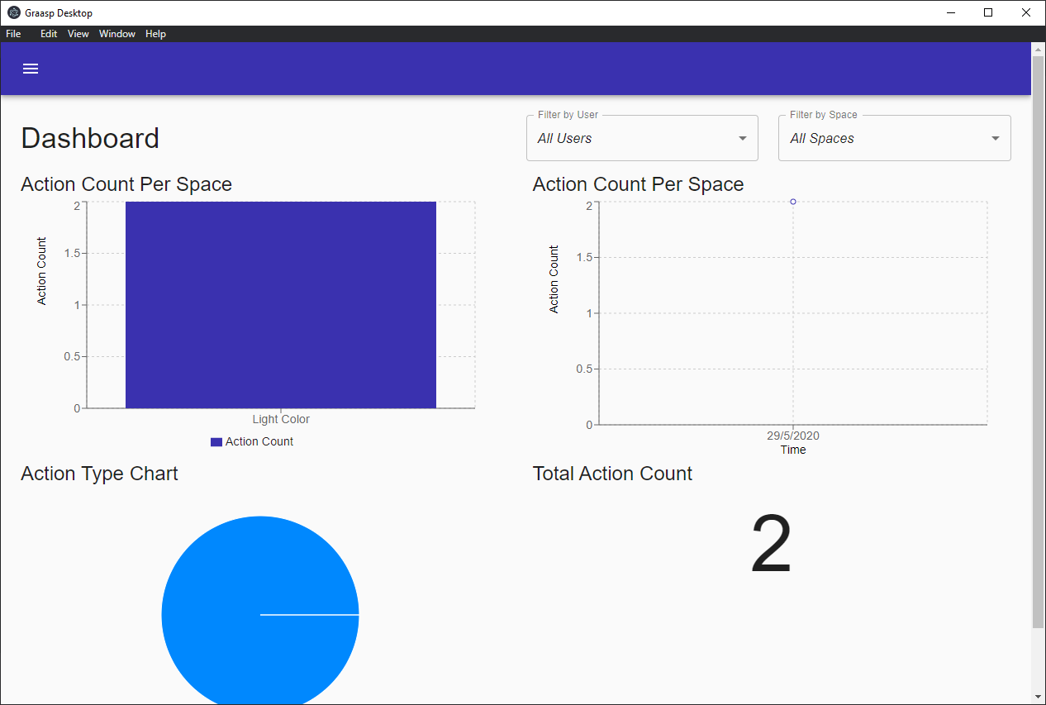Click the Dashboard heading
Screen dimensions: 1046x705
coord(90,138)
